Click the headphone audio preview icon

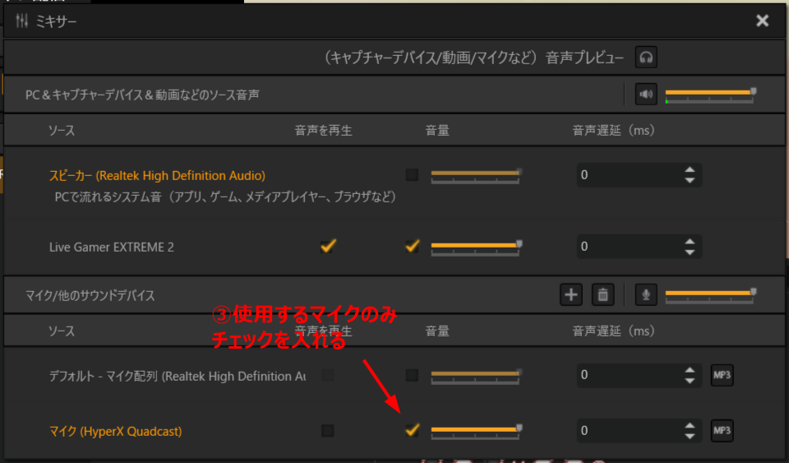(x=646, y=58)
